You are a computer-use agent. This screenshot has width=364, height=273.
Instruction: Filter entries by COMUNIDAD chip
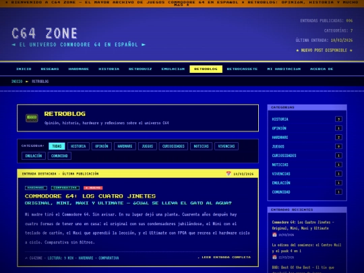coord(59,156)
